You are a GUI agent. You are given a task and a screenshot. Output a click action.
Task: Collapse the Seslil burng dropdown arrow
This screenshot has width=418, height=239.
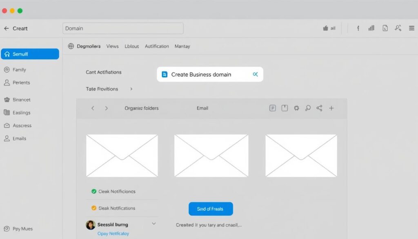[154, 224]
